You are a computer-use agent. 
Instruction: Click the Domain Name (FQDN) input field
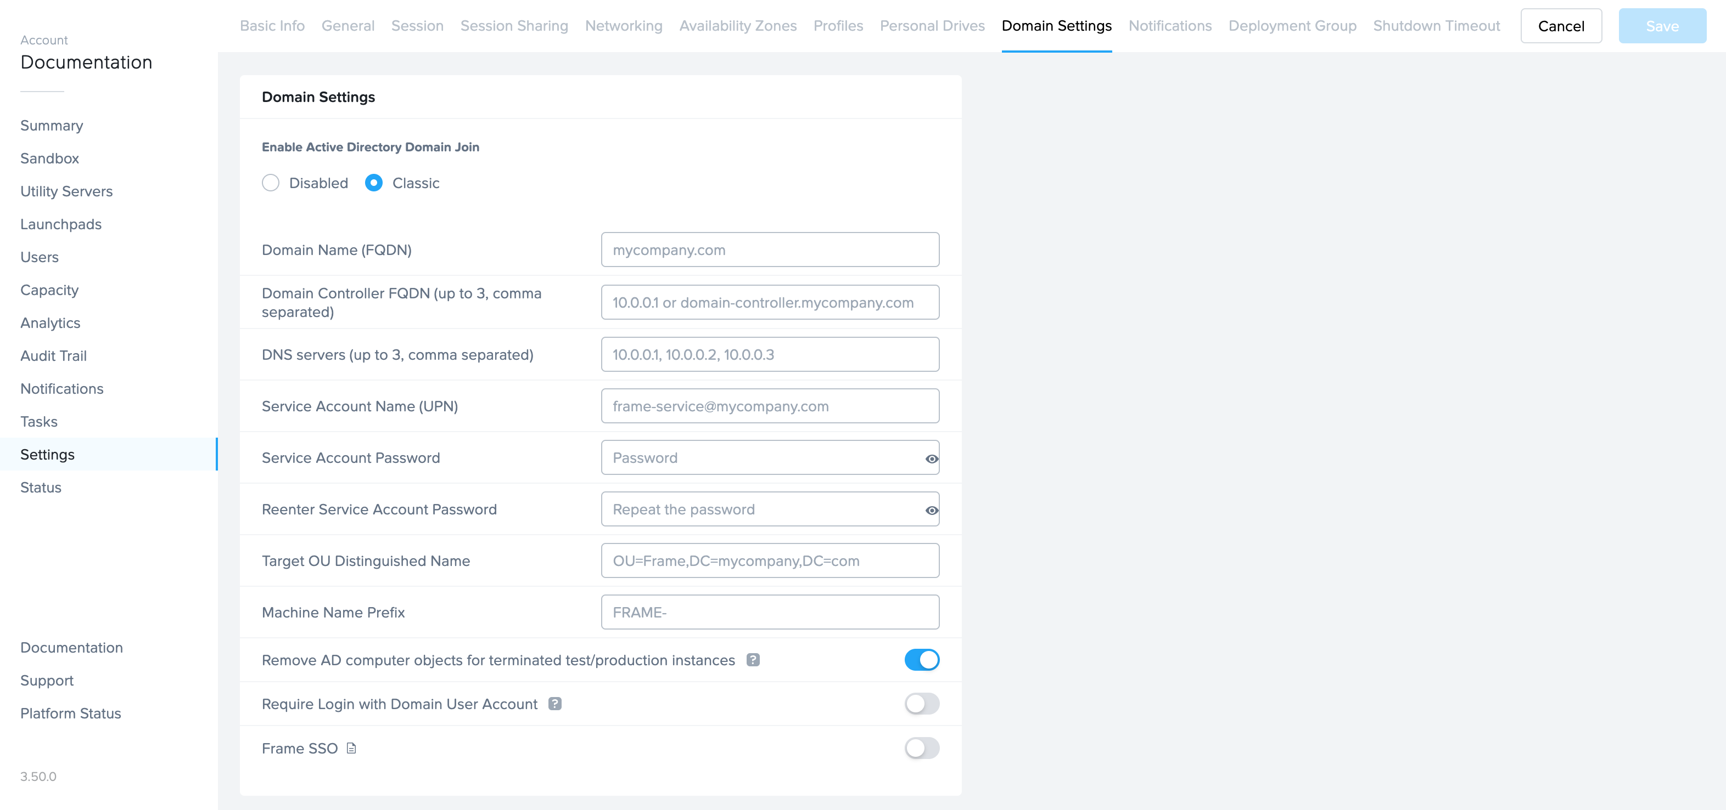click(x=769, y=250)
